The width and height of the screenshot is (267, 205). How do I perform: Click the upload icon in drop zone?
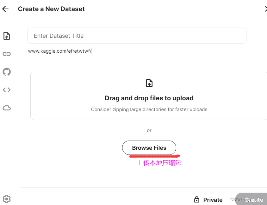pyautogui.click(x=149, y=83)
